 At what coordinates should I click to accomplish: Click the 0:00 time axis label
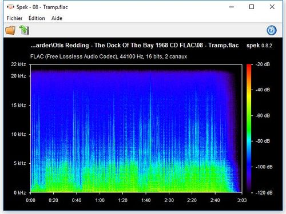tap(30, 200)
